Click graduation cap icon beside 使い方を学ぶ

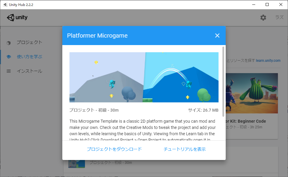9,57
